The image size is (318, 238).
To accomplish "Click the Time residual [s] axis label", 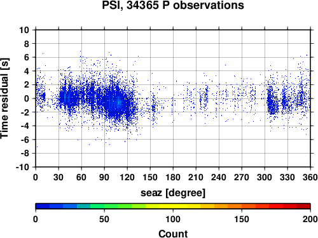I will pos(4,98).
